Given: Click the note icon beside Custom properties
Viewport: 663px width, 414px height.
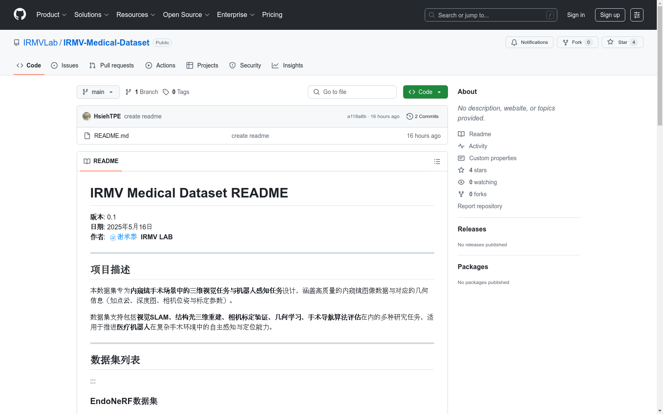Looking at the screenshot, I should (x=461, y=158).
